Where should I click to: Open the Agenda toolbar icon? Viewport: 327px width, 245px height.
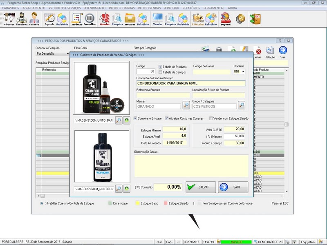point(49,19)
